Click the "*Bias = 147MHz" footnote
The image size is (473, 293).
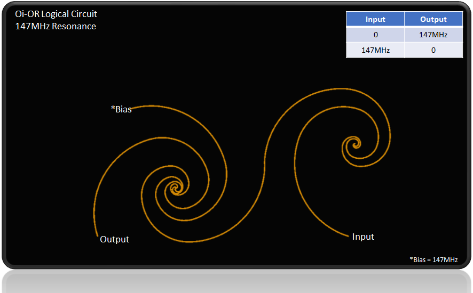(433, 259)
